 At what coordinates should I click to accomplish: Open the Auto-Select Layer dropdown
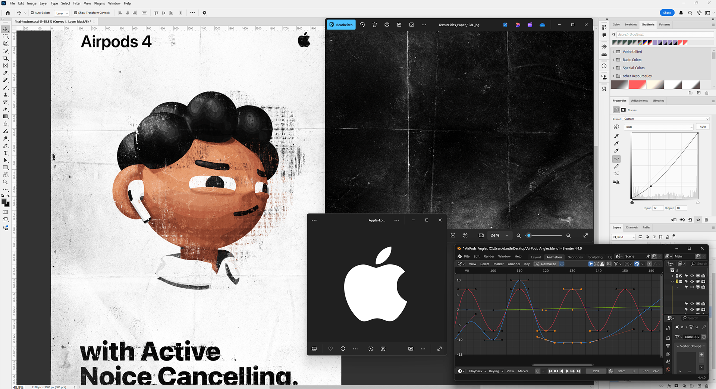click(62, 13)
